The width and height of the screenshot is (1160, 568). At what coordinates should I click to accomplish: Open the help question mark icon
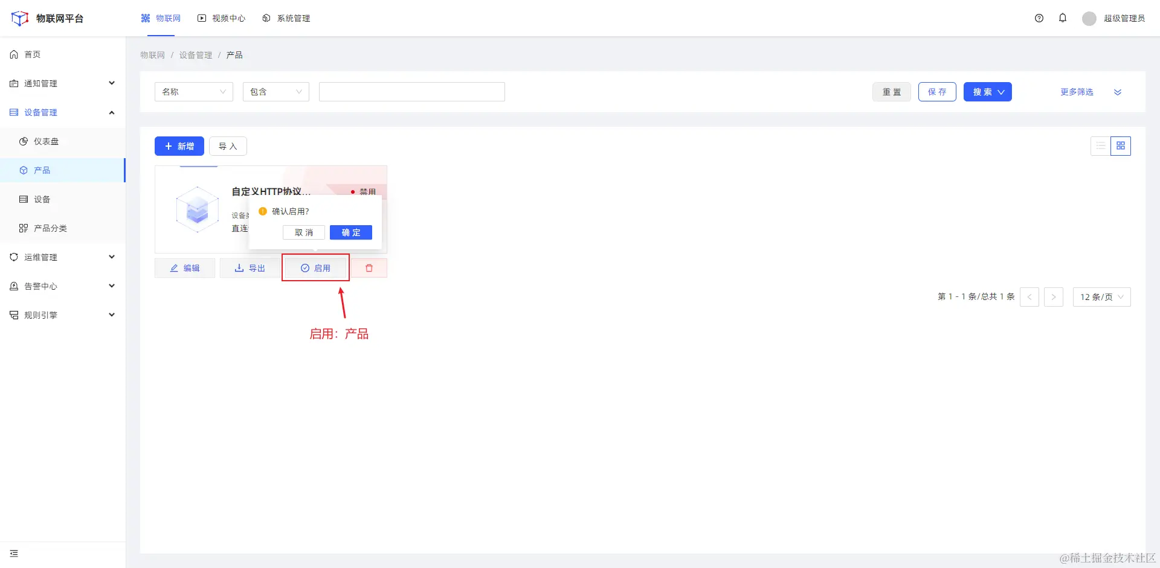click(x=1039, y=18)
